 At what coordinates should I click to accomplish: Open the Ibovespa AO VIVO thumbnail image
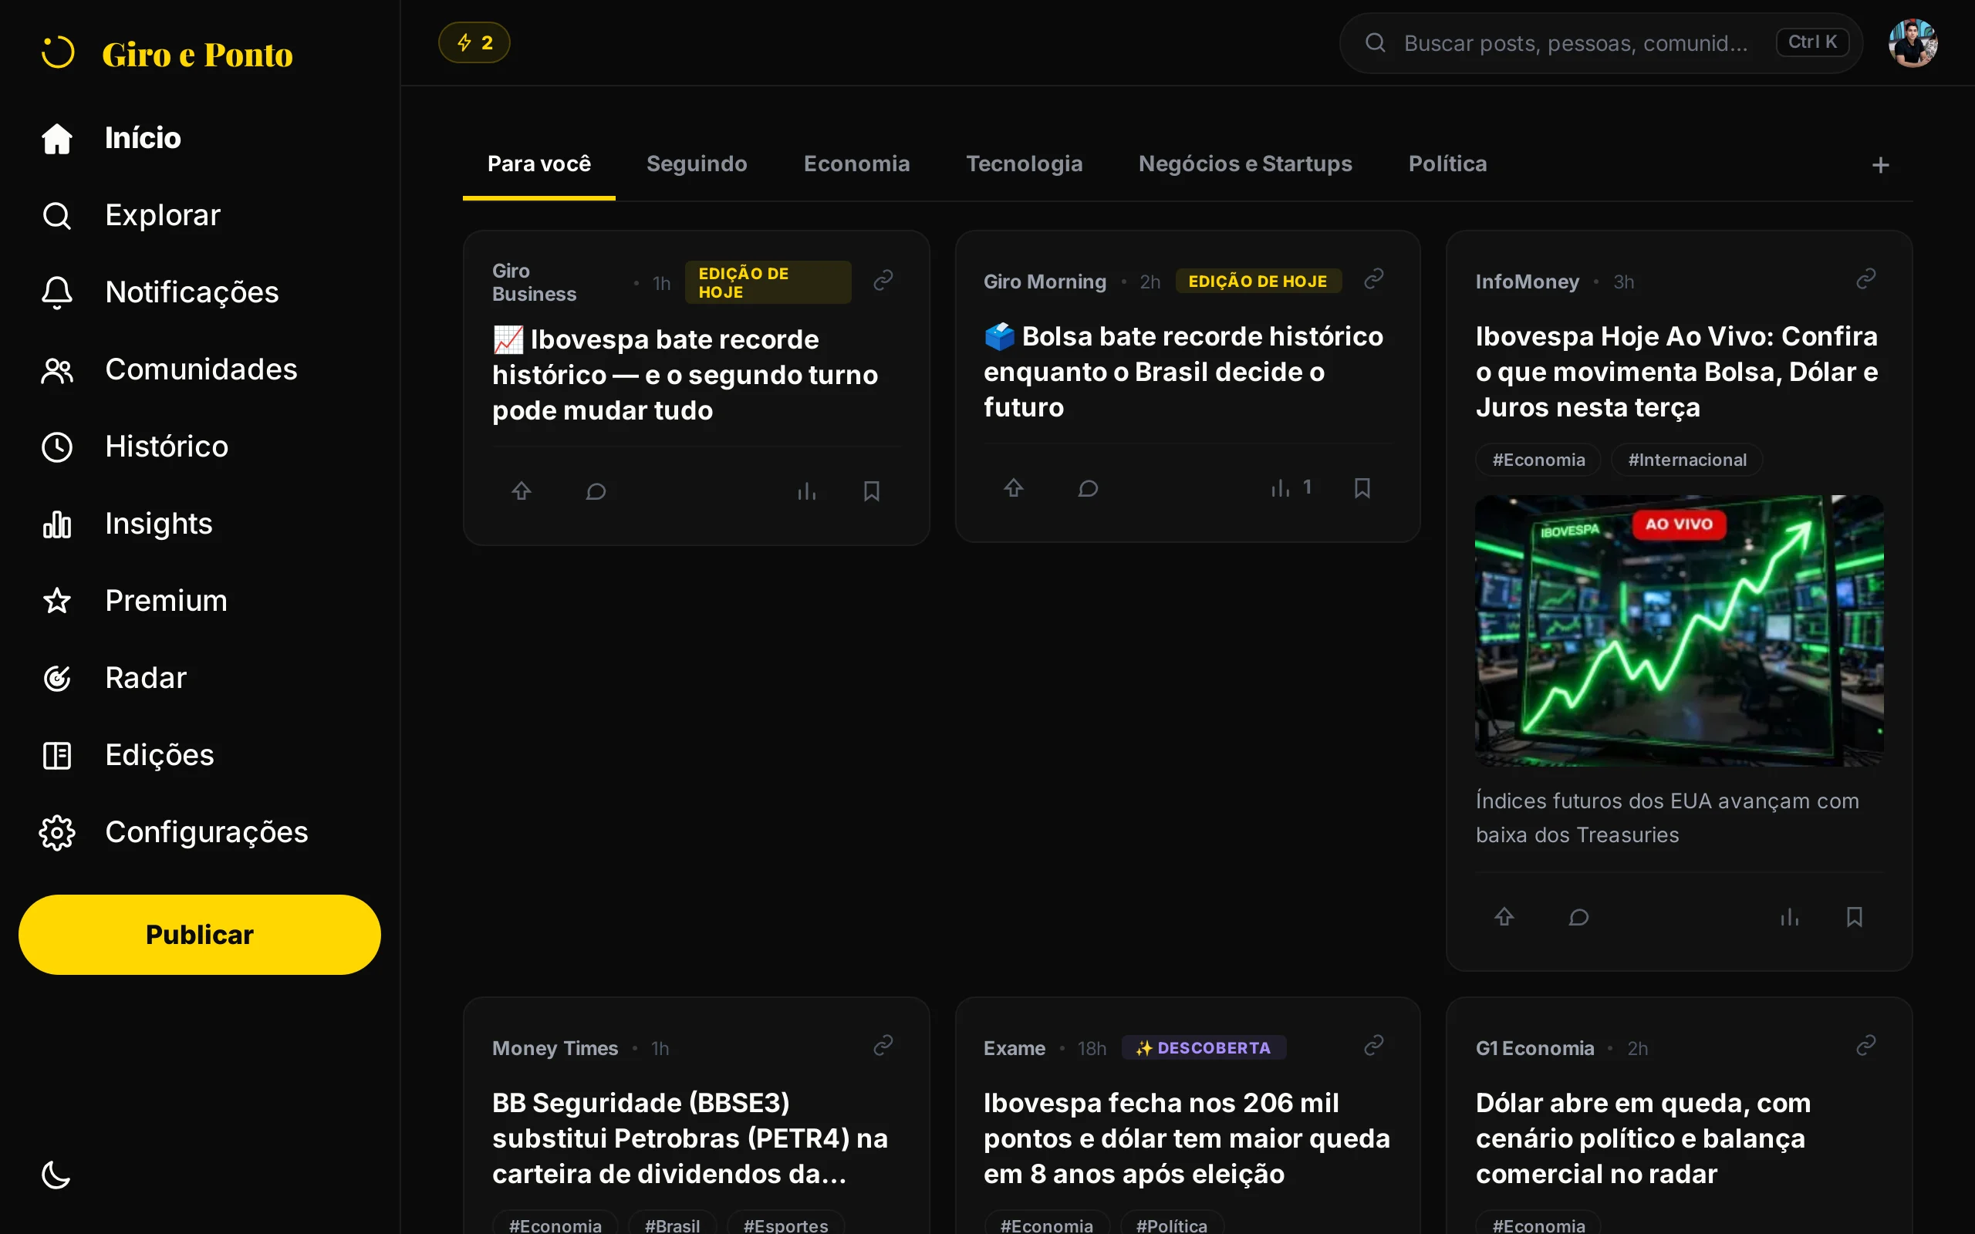click(x=1679, y=630)
